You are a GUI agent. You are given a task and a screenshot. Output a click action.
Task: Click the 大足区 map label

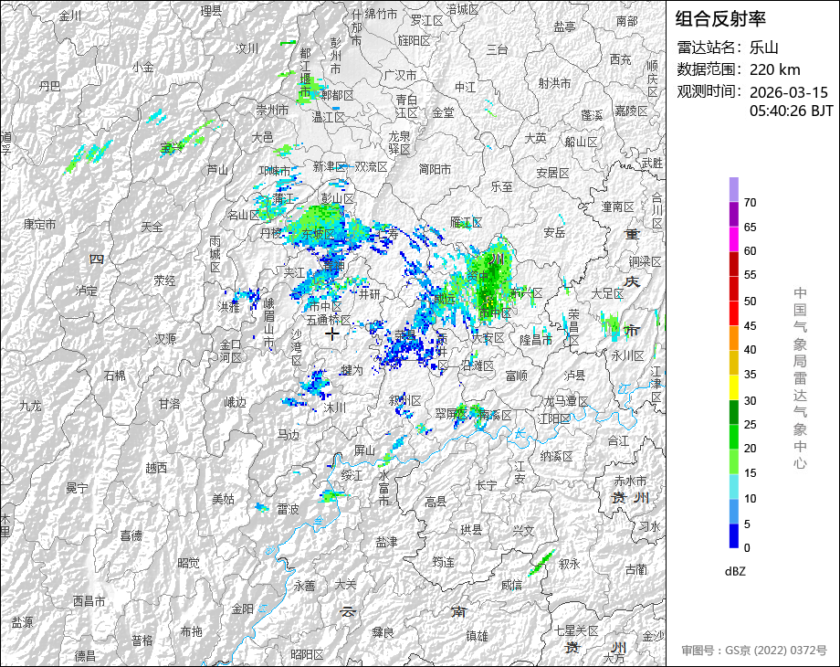pyautogui.click(x=607, y=293)
